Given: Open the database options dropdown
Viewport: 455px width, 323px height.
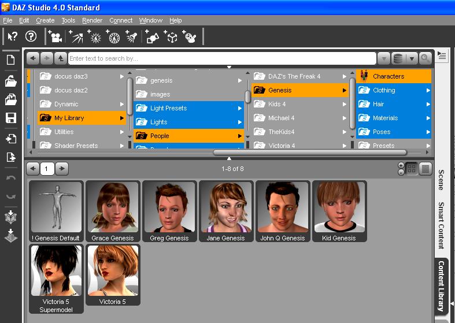Looking at the screenshot, I should tap(412, 58).
